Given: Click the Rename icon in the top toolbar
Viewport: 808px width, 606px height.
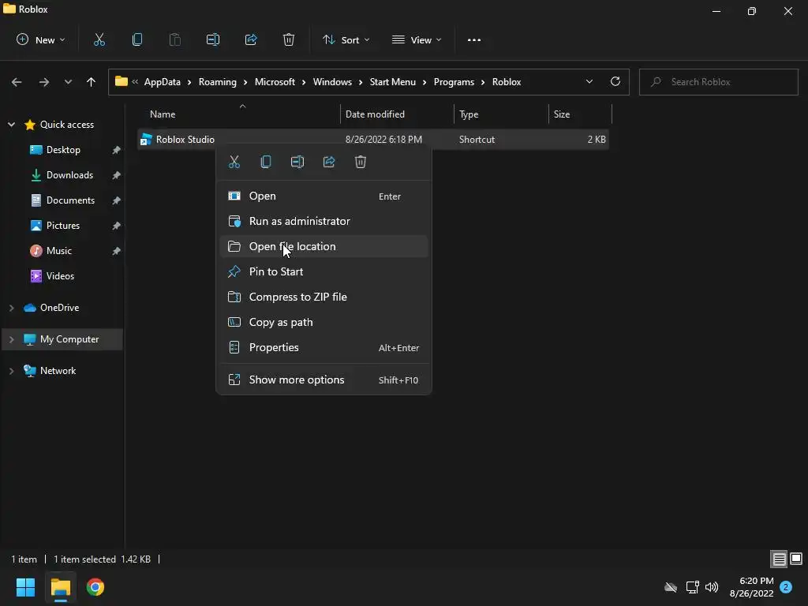Looking at the screenshot, I should point(213,39).
